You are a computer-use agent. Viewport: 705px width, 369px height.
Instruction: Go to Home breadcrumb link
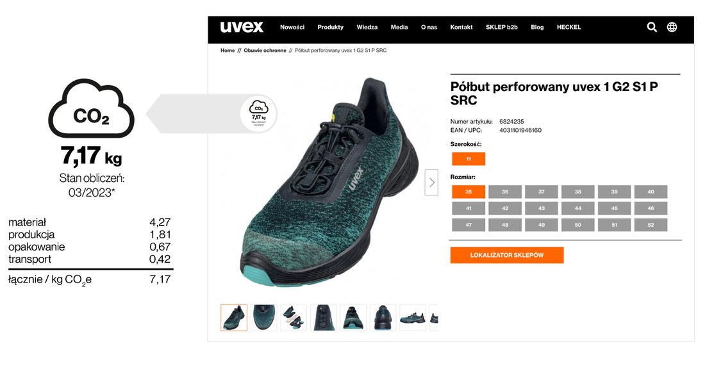click(228, 51)
